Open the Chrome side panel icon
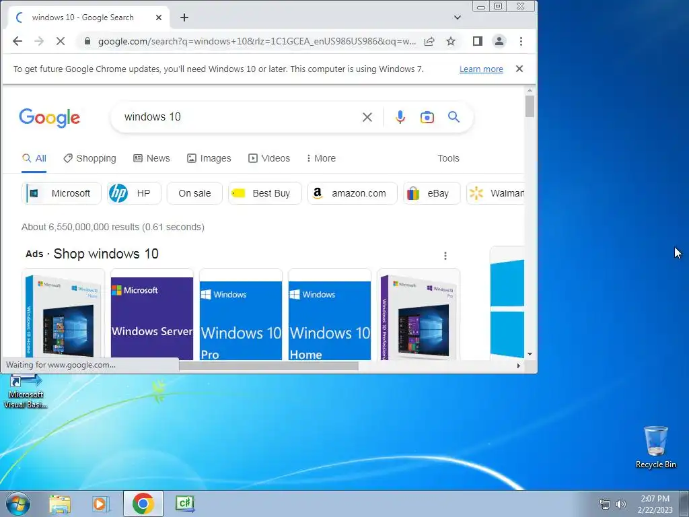689x517 pixels. pos(478,41)
